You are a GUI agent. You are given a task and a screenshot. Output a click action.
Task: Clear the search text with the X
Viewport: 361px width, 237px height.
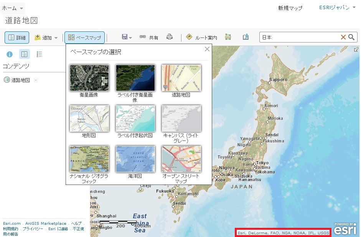point(343,37)
